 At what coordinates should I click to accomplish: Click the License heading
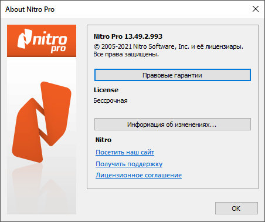106,90
